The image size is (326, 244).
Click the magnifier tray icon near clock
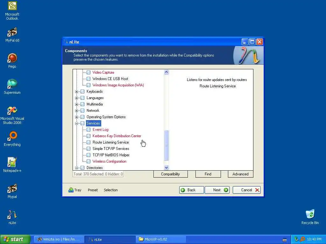[x=302, y=239]
